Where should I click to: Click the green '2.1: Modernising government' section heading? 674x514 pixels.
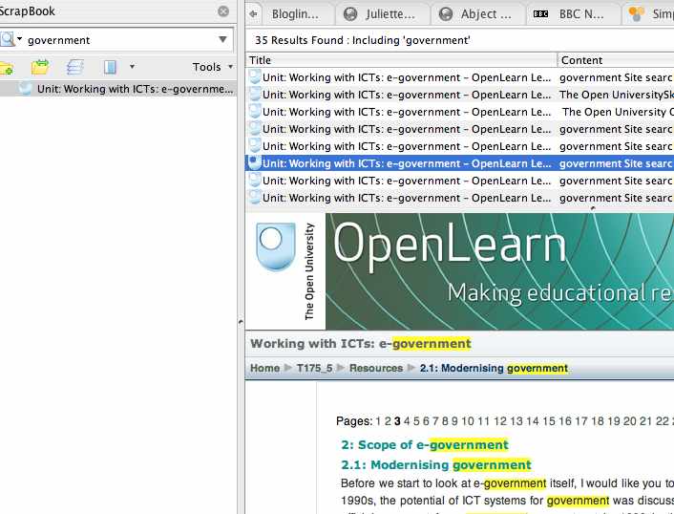click(x=436, y=465)
